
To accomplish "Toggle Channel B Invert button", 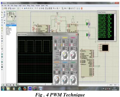I will pyautogui.click(x=68, y=72).
